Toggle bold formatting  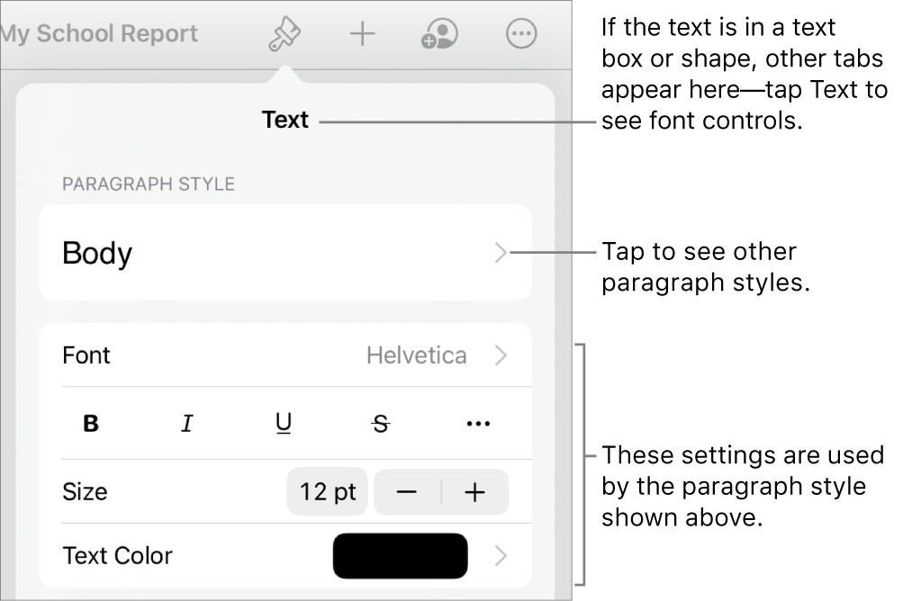[x=90, y=423]
